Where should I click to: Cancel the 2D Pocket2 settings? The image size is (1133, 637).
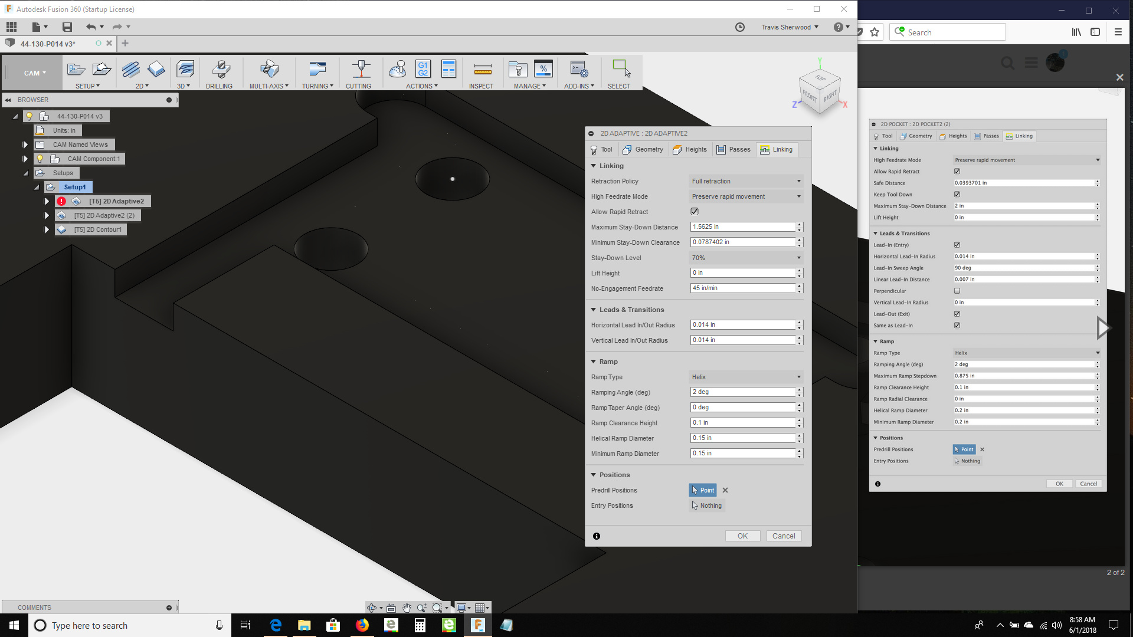point(1088,484)
